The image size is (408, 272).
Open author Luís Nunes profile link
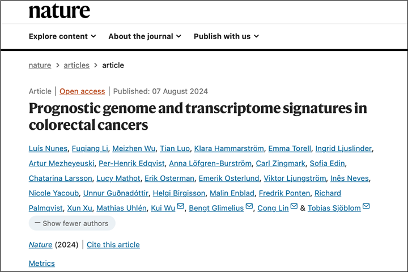point(48,148)
